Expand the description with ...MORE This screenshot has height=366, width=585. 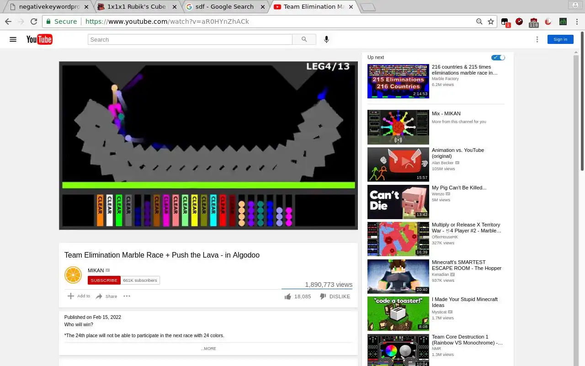click(x=208, y=349)
